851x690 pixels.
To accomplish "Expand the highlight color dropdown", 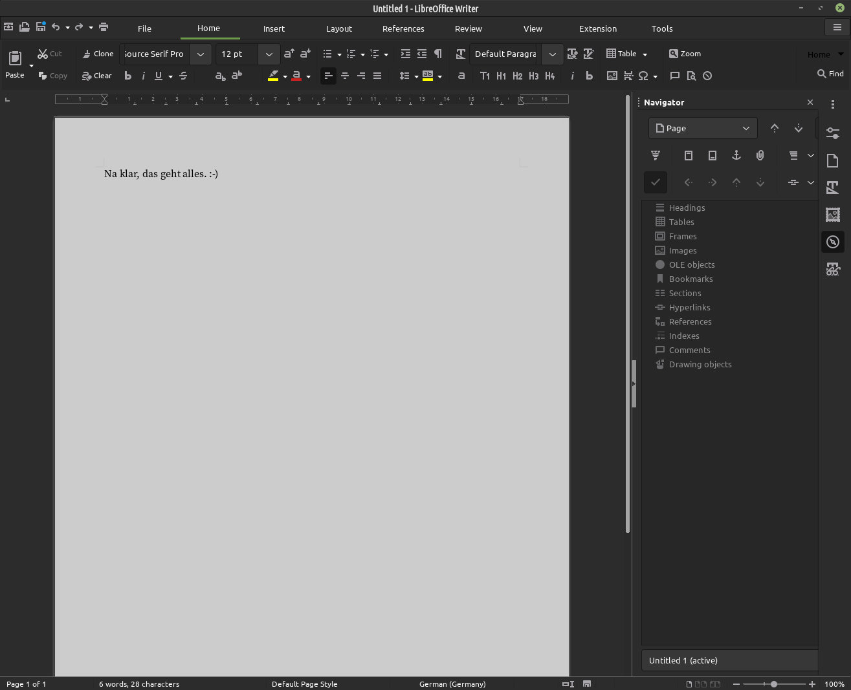I will (285, 76).
